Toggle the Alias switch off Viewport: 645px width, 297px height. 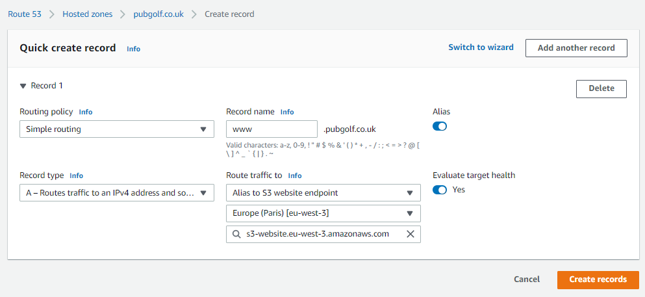(439, 126)
